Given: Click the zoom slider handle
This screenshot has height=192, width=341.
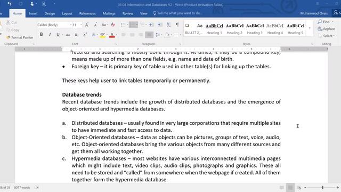Looking at the screenshot, I should pos(323,187).
